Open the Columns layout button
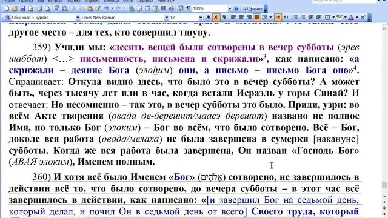This screenshot has height=218, width=388. tap(163, 8)
